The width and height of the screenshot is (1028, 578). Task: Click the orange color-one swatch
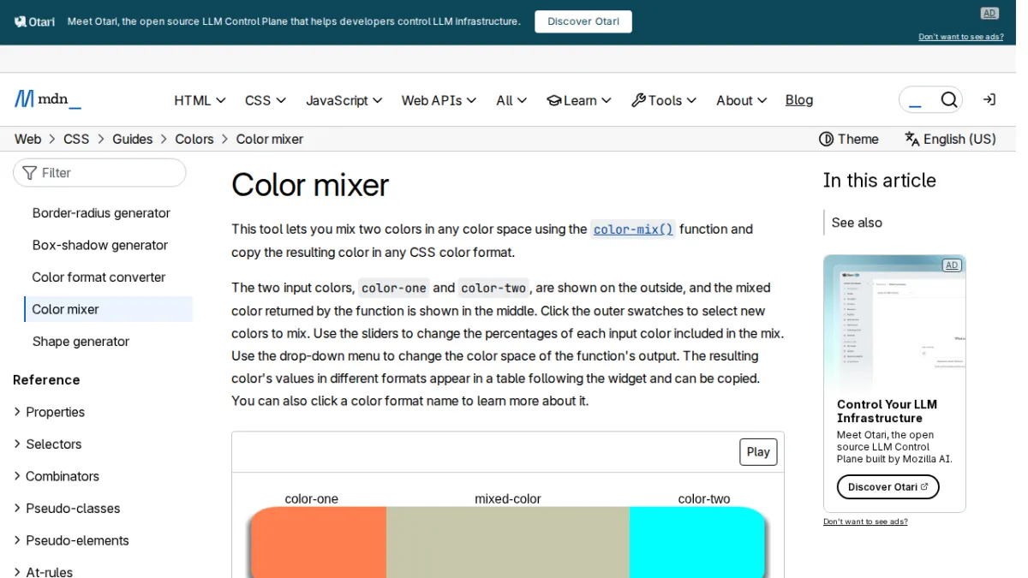coord(318,542)
